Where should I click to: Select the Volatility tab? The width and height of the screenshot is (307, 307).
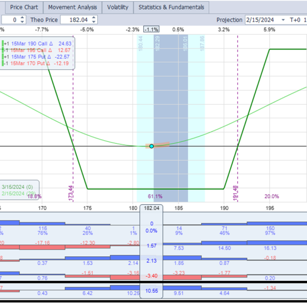click(x=118, y=7)
